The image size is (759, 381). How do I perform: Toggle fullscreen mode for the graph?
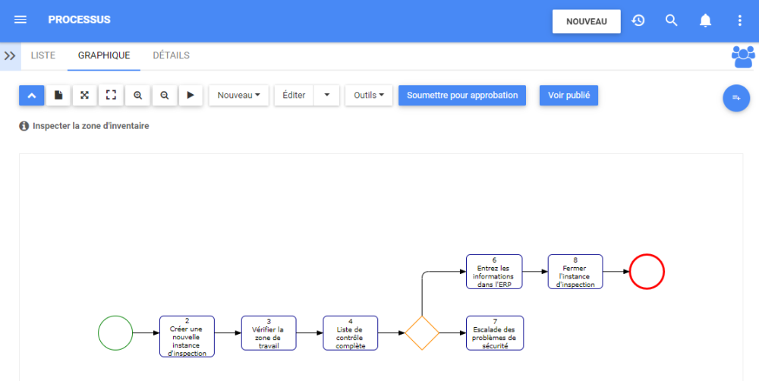(111, 96)
